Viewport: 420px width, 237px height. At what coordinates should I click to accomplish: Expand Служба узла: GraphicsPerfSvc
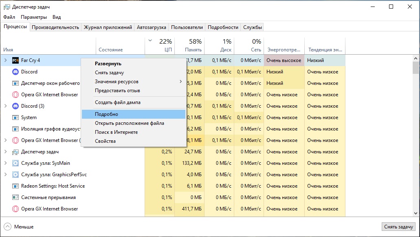[x=6, y=175]
